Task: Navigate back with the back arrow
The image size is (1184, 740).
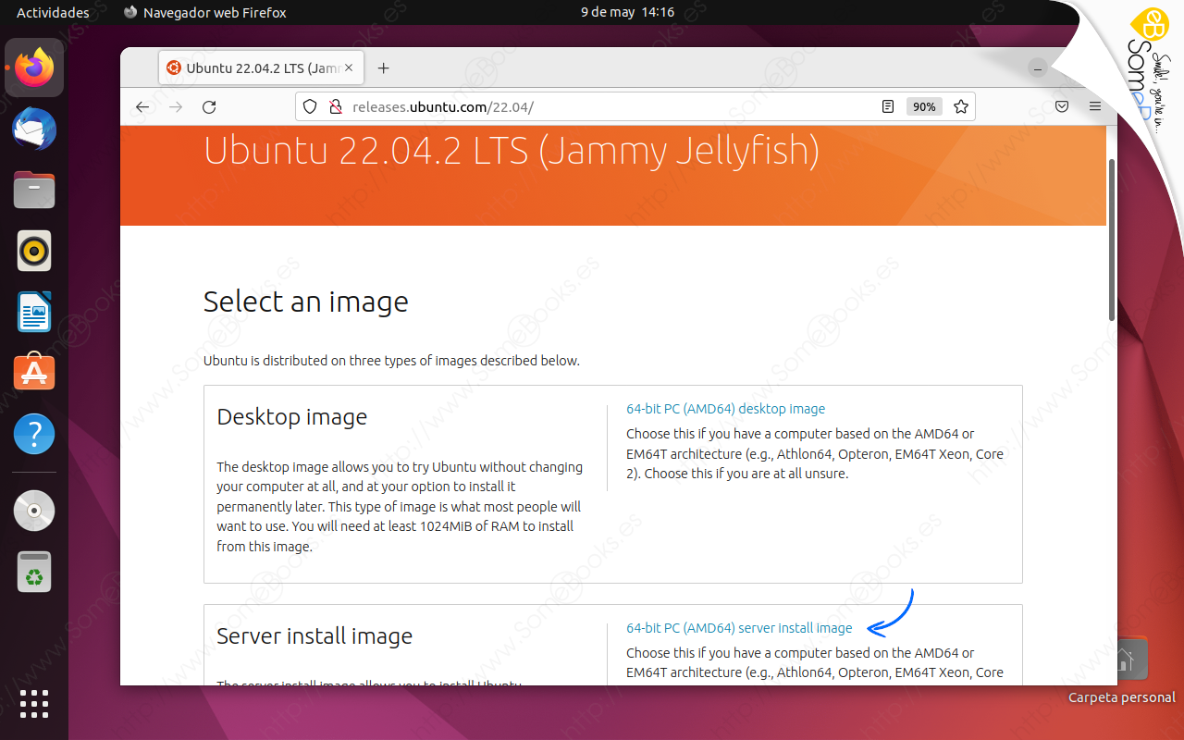Action: click(142, 106)
